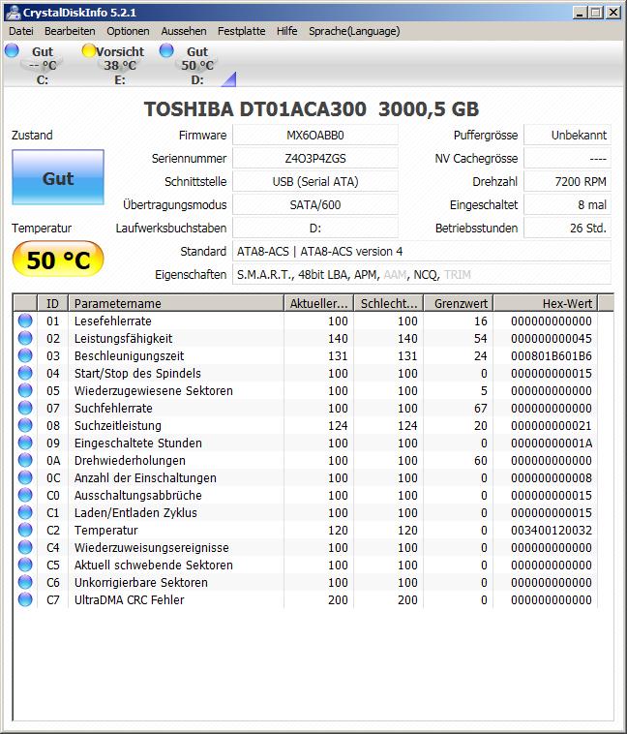
Task: Click status orb of Wiederzuweisungsereignisse row
Action: [x=25, y=547]
